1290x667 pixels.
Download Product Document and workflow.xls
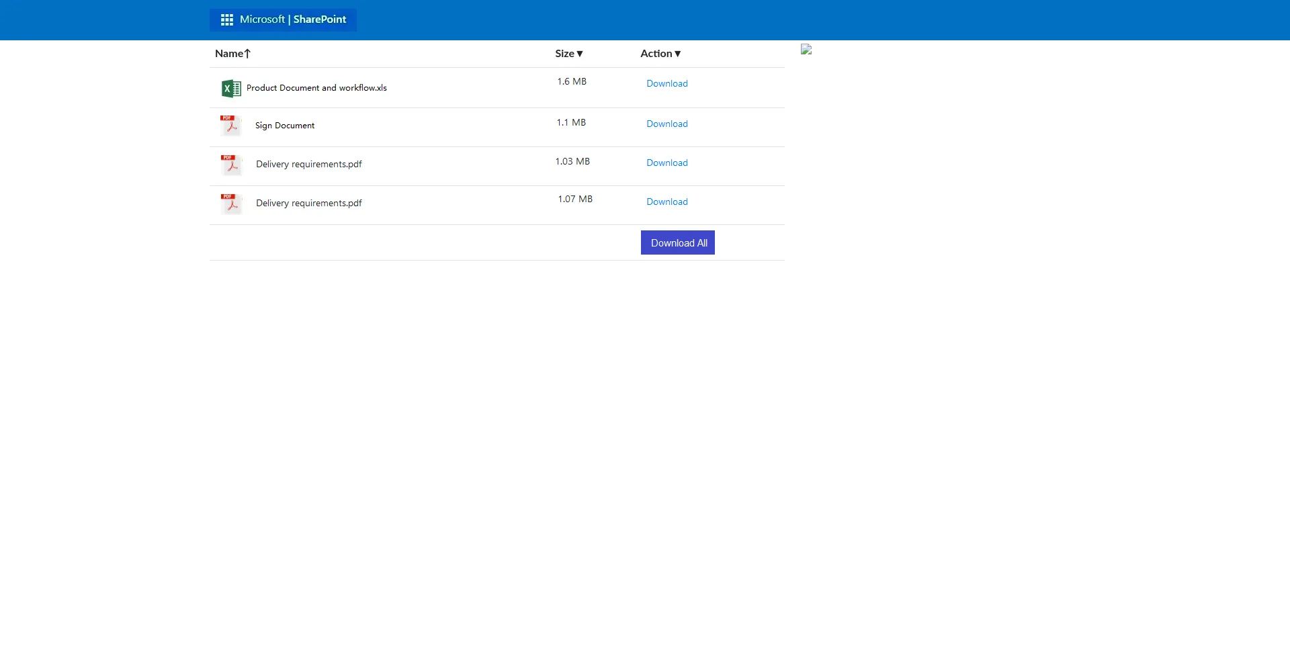[x=666, y=83]
